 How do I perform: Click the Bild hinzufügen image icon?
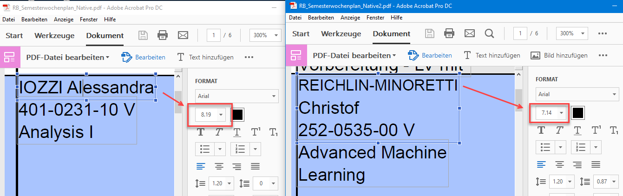tap(535, 55)
